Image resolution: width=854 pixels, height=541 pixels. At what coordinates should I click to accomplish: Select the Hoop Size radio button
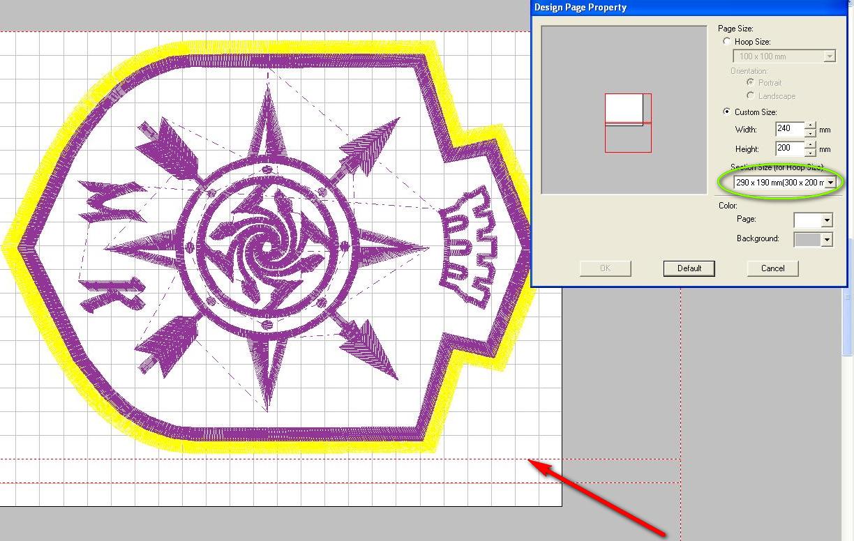click(x=727, y=42)
